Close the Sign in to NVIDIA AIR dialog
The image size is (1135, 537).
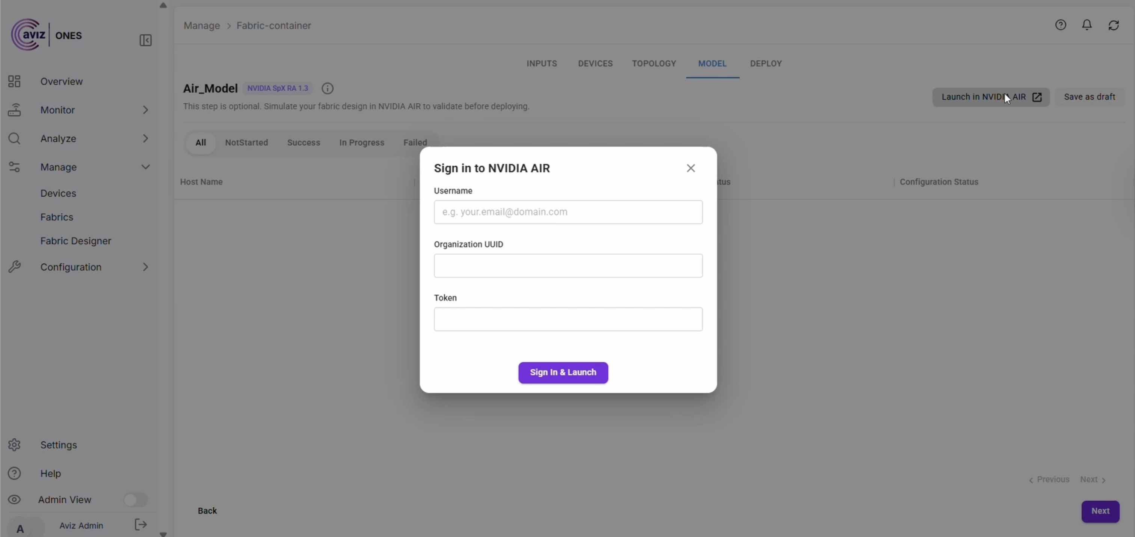690,168
